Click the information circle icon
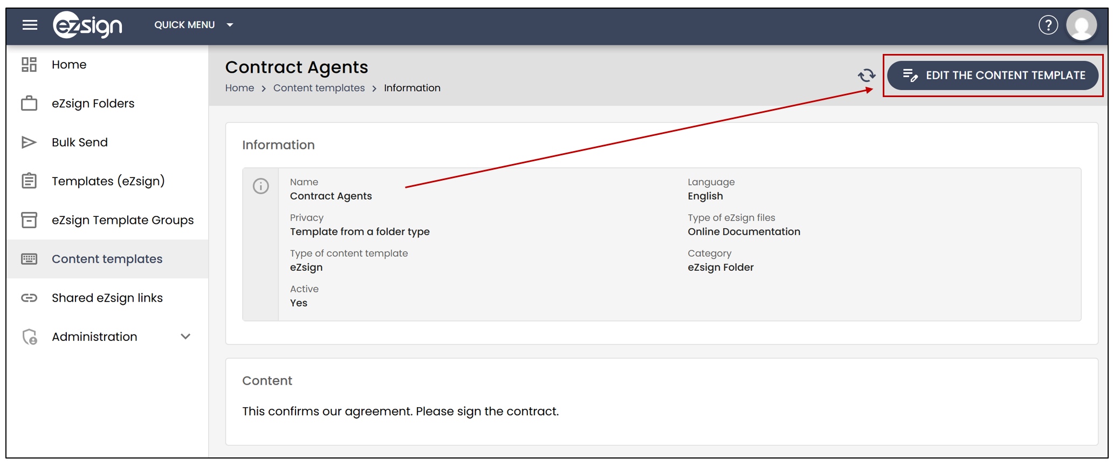This screenshot has width=1113, height=465. [261, 186]
